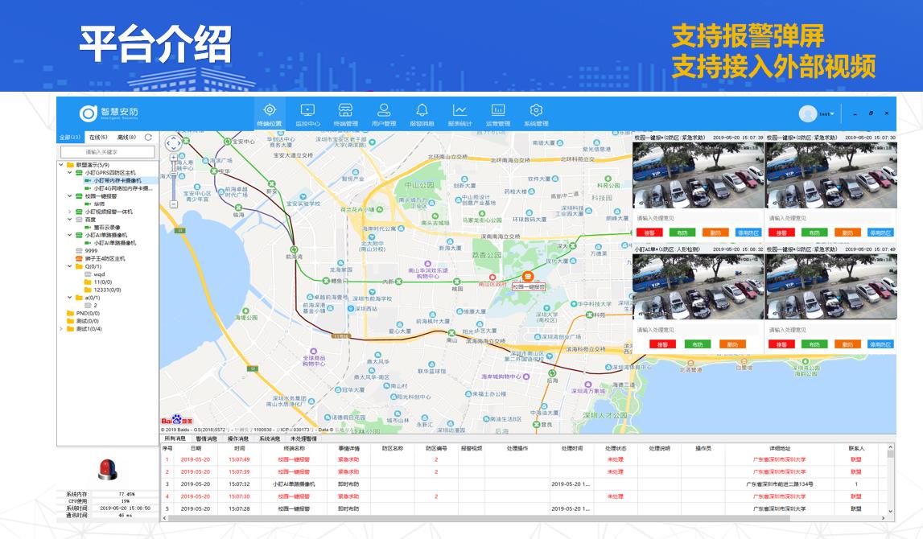Open the 终端位置 terminal location view
Image resolution: width=923 pixels, height=539 pixels.
pos(270,114)
